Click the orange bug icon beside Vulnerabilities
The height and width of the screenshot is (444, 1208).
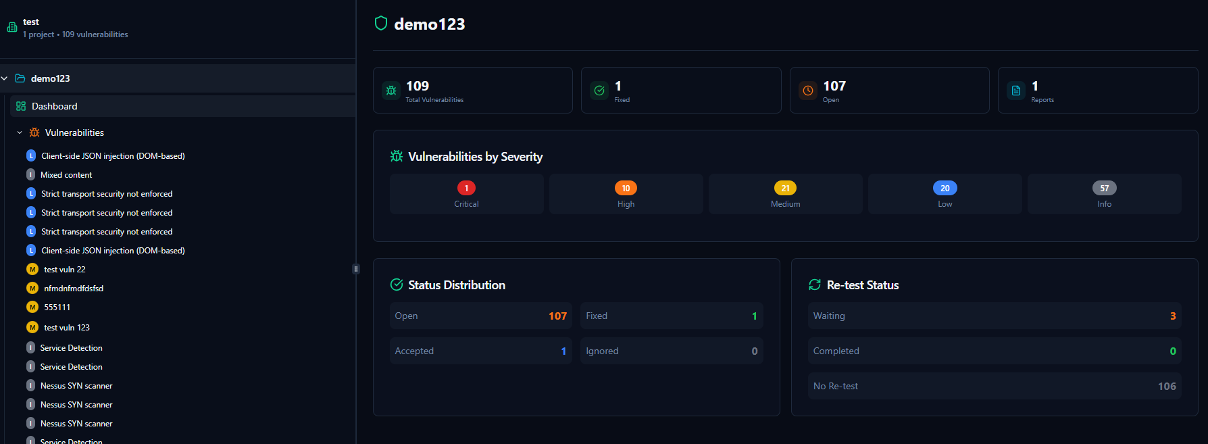point(34,132)
